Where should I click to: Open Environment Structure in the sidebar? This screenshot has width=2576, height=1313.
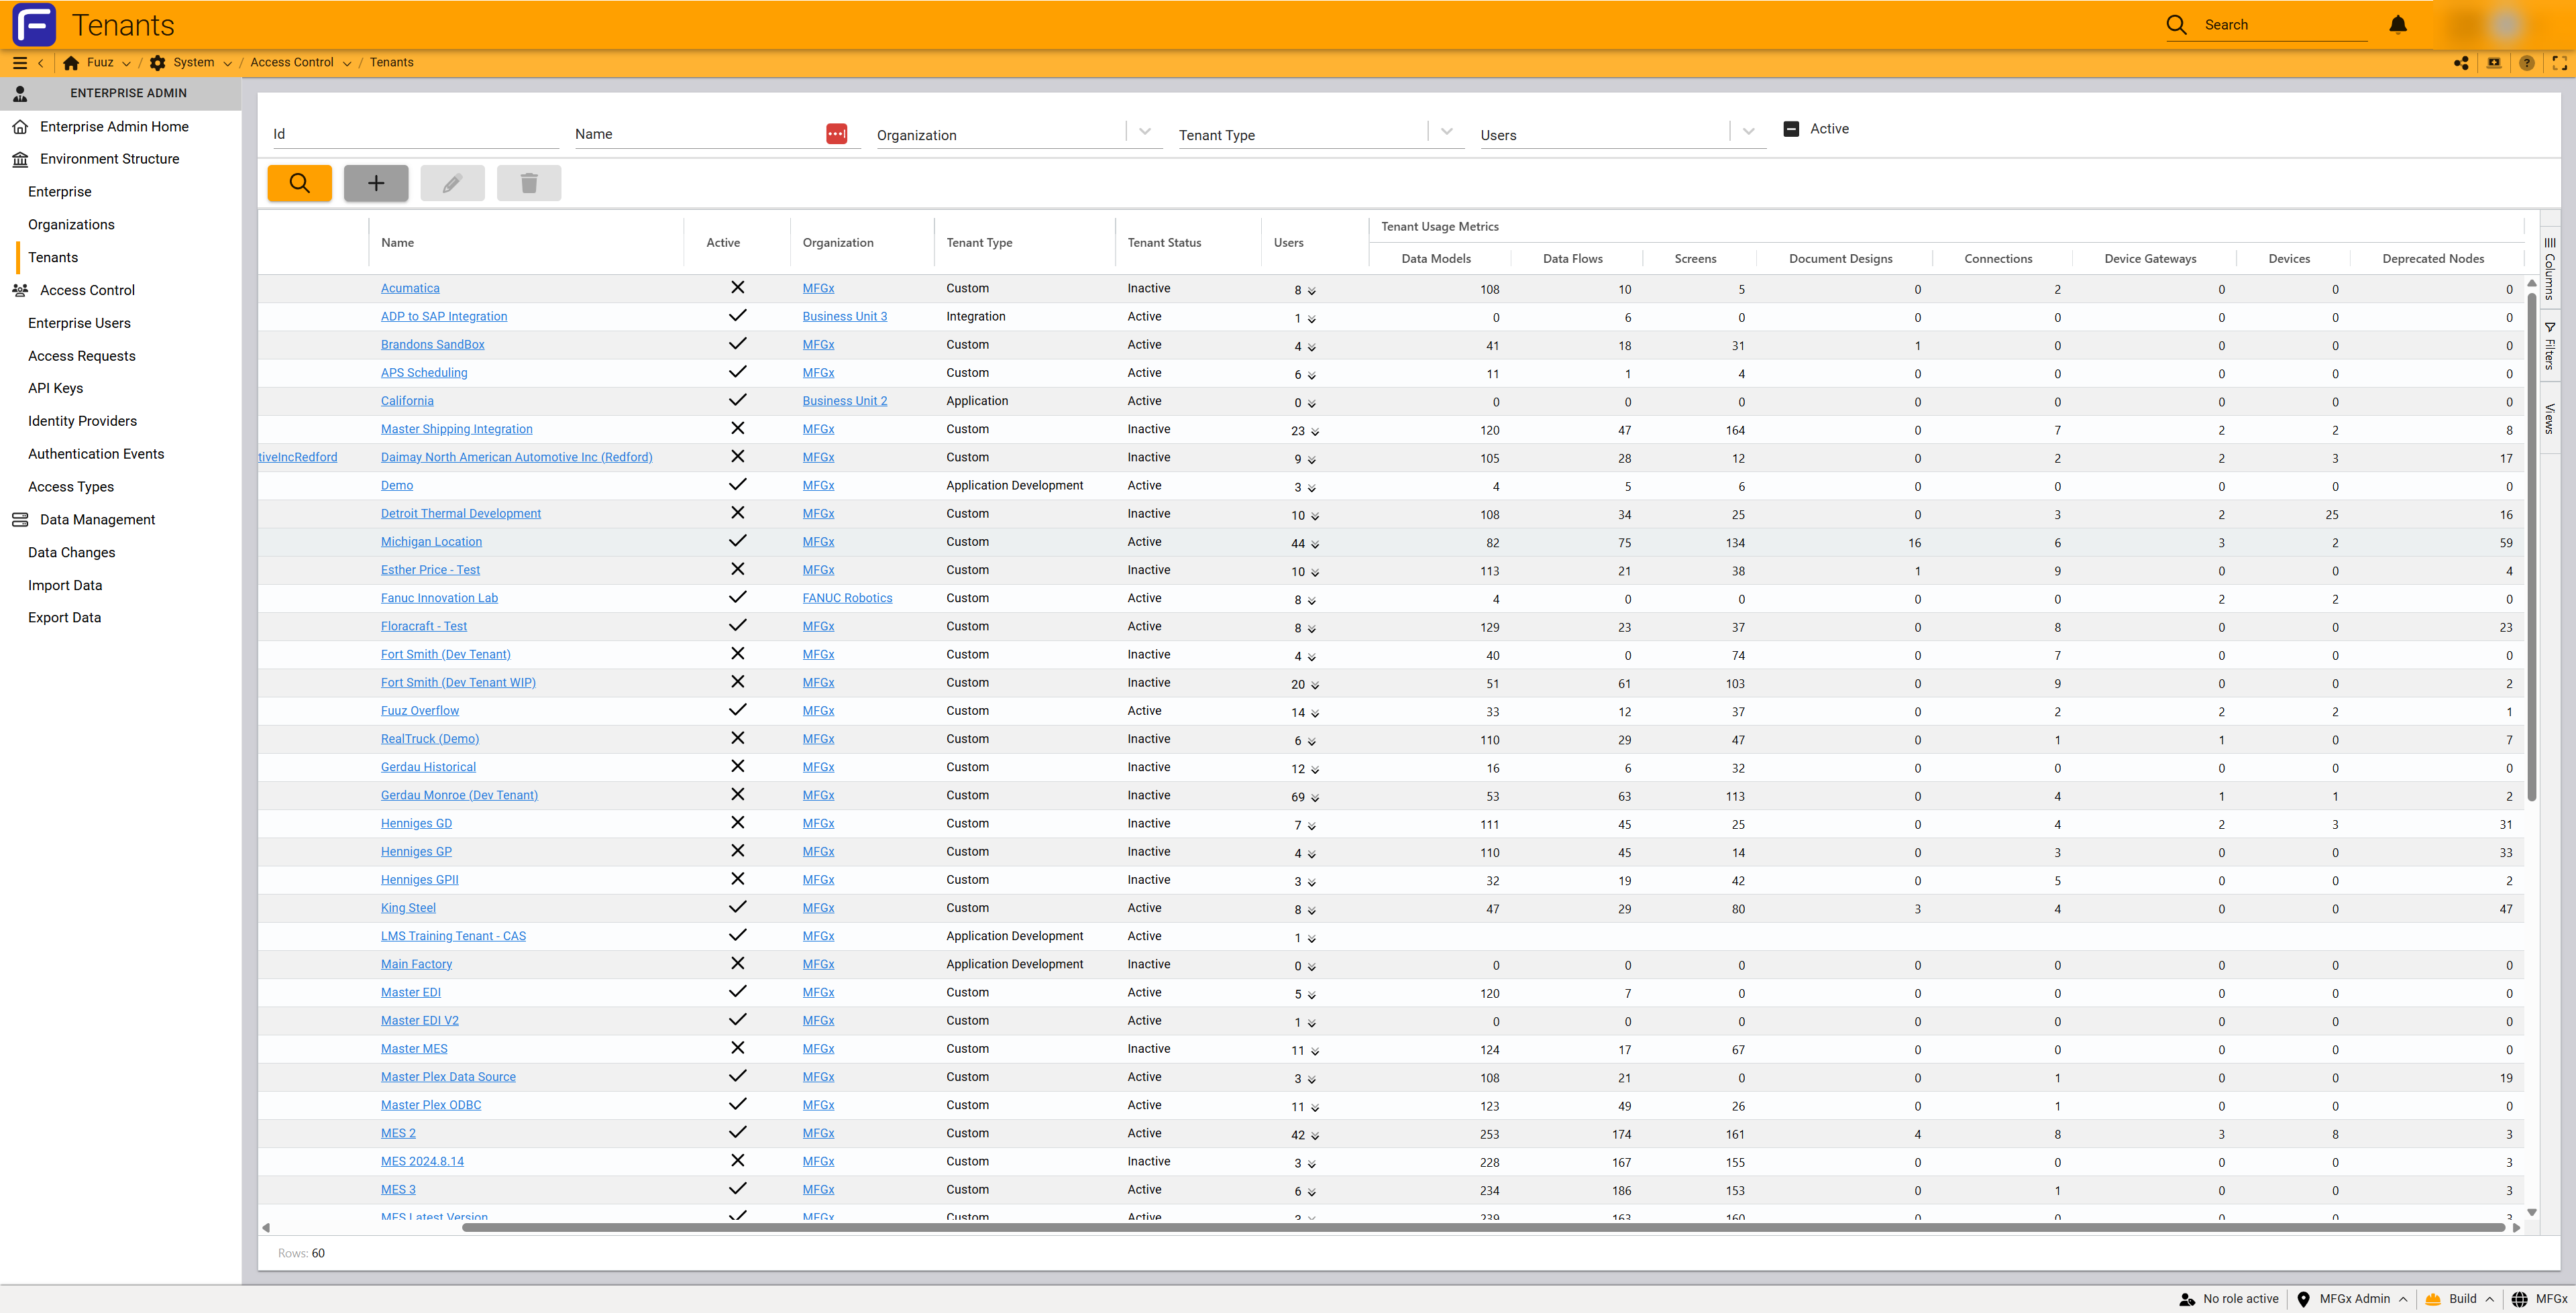click(110, 159)
